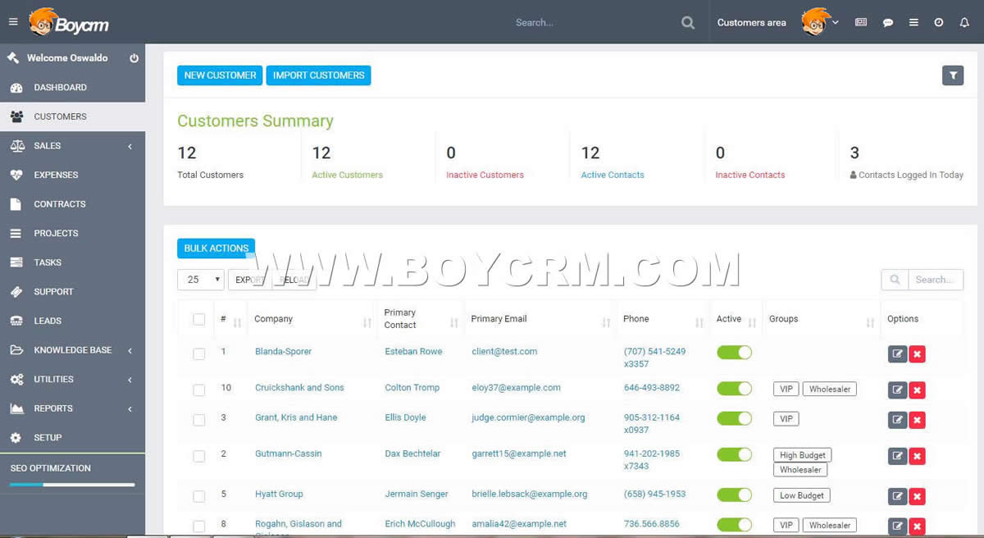Open Projects from the sidebar

click(x=56, y=234)
